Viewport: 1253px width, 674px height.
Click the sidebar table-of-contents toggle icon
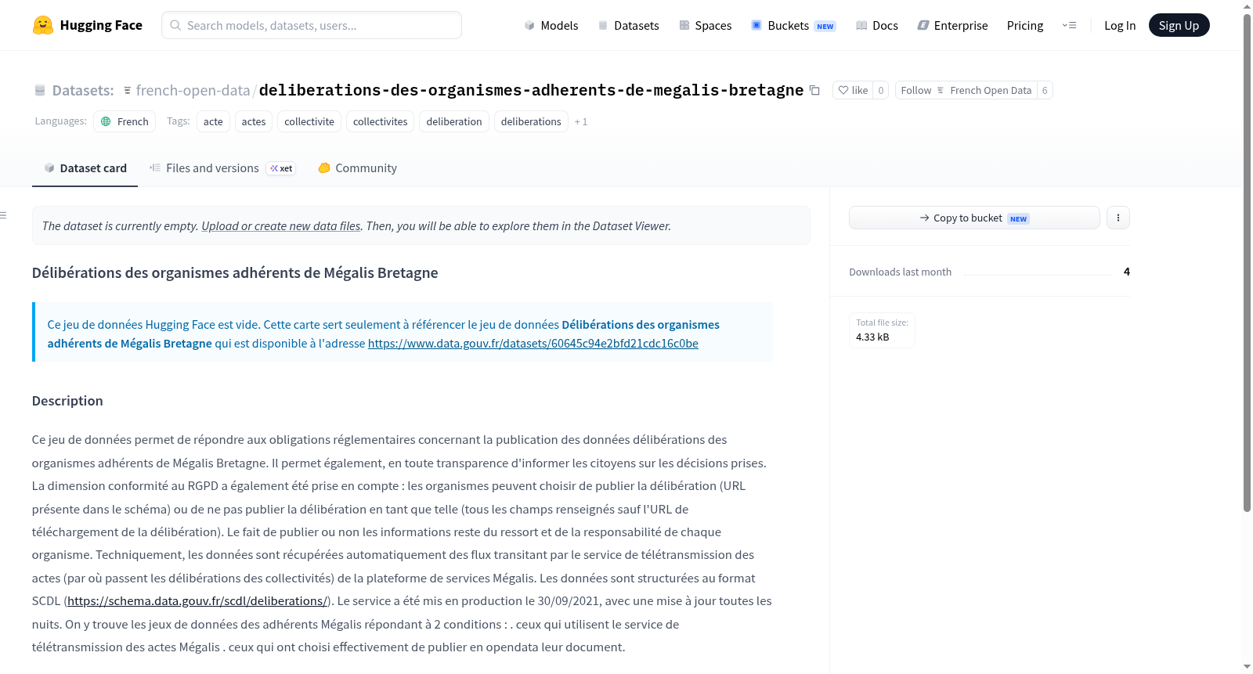click(x=3, y=215)
